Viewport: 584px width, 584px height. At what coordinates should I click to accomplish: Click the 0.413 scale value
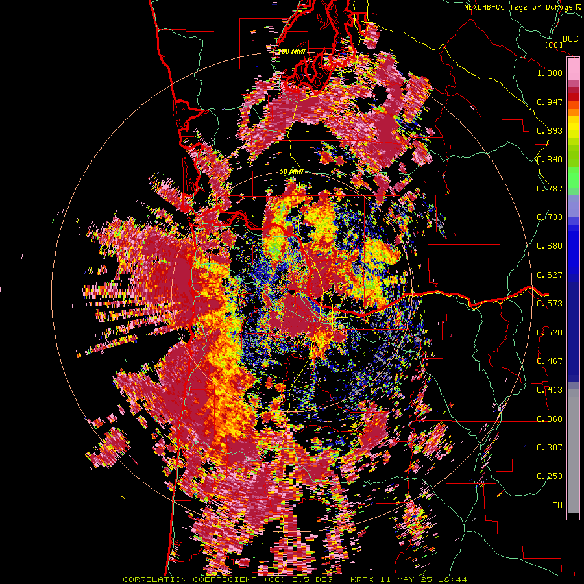pos(550,390)
